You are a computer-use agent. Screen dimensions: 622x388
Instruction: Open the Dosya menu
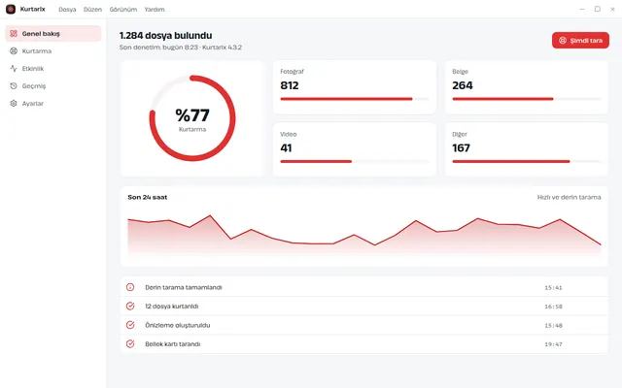(x=67, y=9)
